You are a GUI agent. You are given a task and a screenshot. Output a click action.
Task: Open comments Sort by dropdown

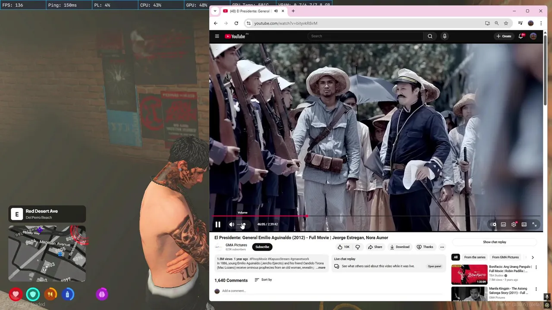coord(263,280)
